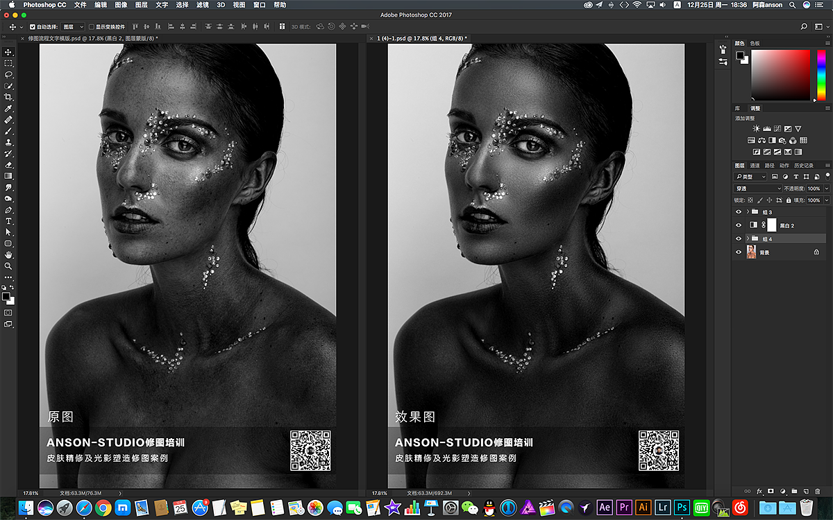833x520 pixels.
Task: Switch to the 色板 tab
Action: point(755,43)
